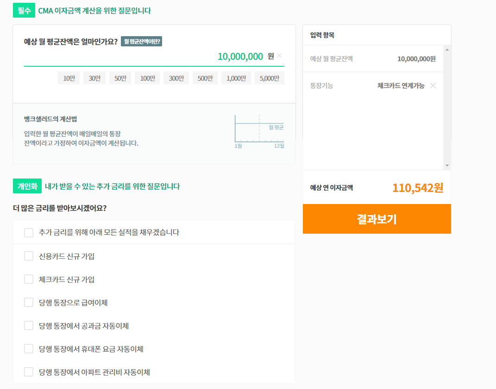The height and width of the screenshot is (389, 496).
Task: Select the 10만 quick amount button
Action: coord(69,78)
